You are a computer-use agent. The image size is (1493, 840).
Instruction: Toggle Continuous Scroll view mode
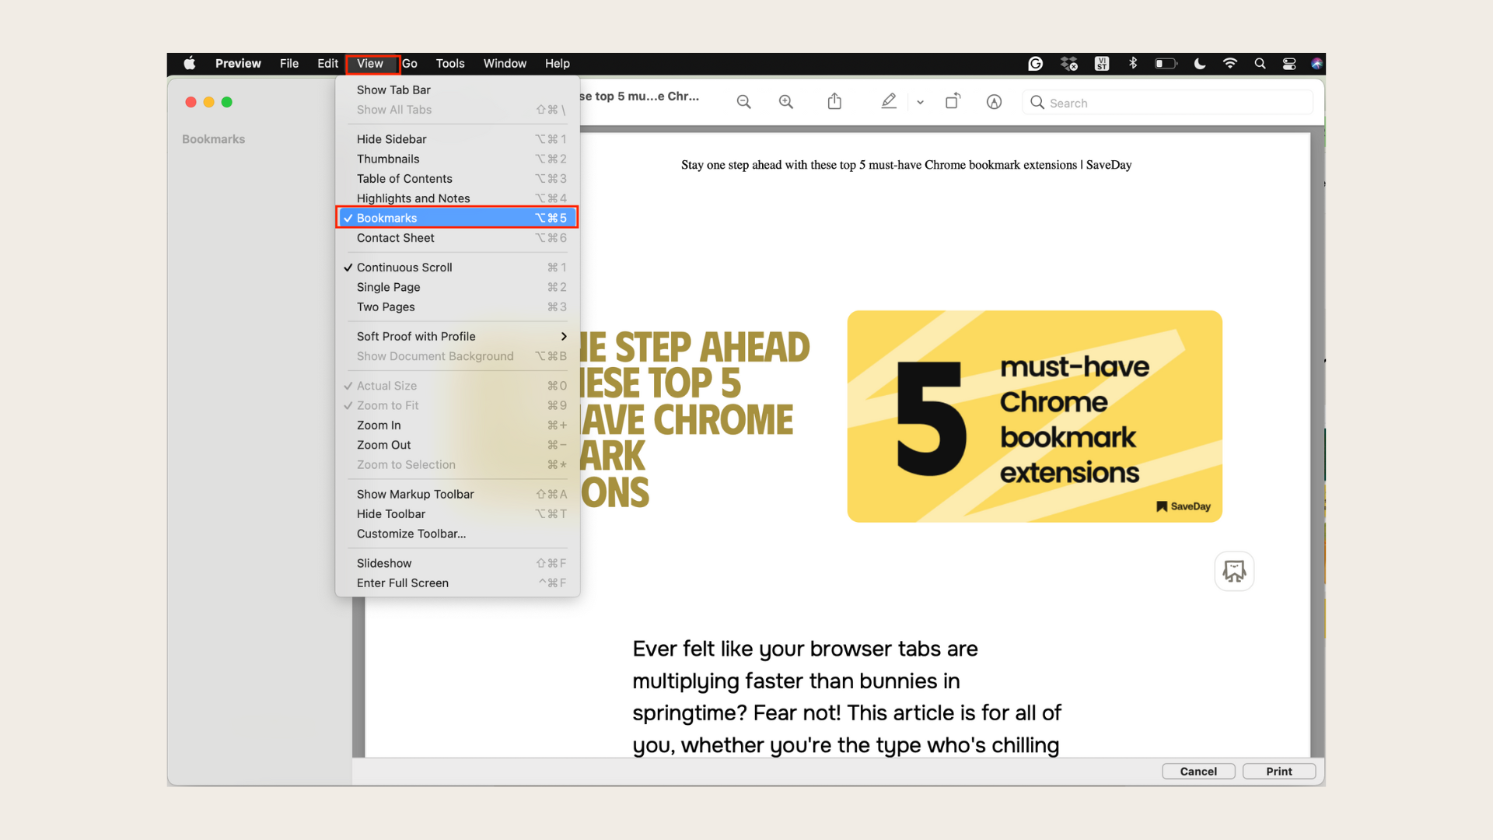pos(404,267)
